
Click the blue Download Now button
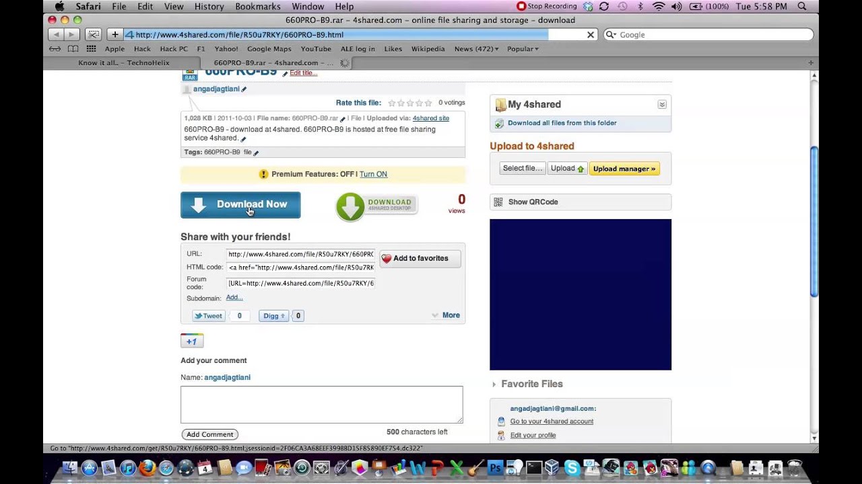coord(240,205)
